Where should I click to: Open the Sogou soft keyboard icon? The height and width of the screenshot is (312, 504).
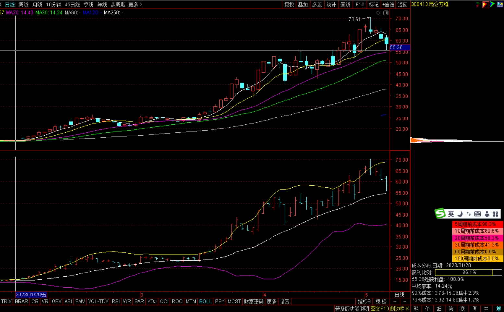477,214
